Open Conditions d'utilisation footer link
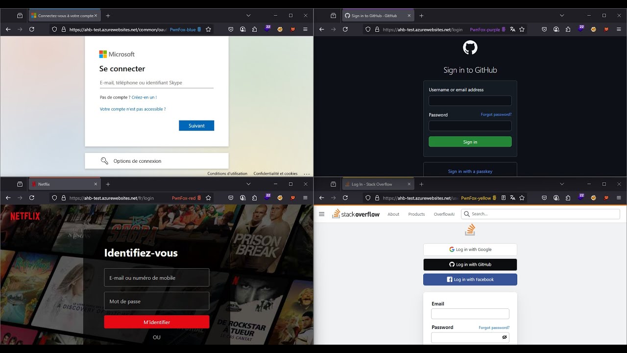Viewport: 627px width, 353px height. click(227, 174)
